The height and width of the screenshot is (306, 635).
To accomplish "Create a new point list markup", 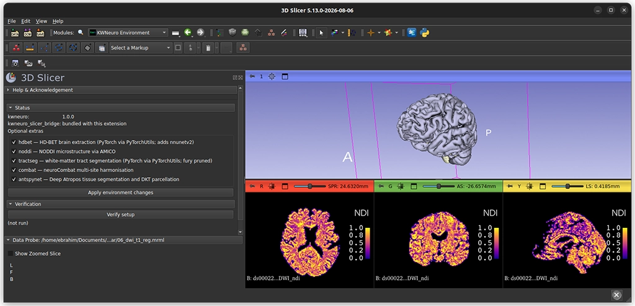I will pos(16,48).
